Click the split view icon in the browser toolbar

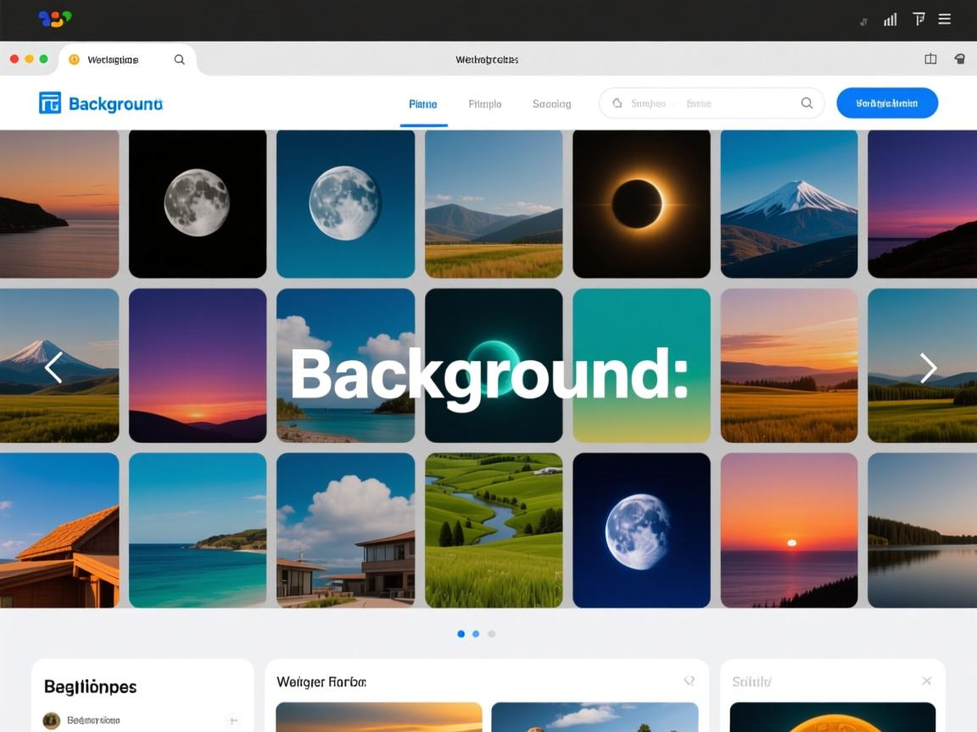(x=930, y=59)
